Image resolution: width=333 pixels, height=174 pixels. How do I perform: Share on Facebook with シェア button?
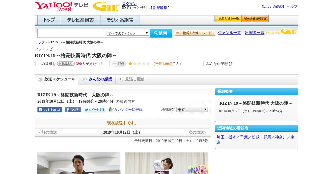coord(73,109)
